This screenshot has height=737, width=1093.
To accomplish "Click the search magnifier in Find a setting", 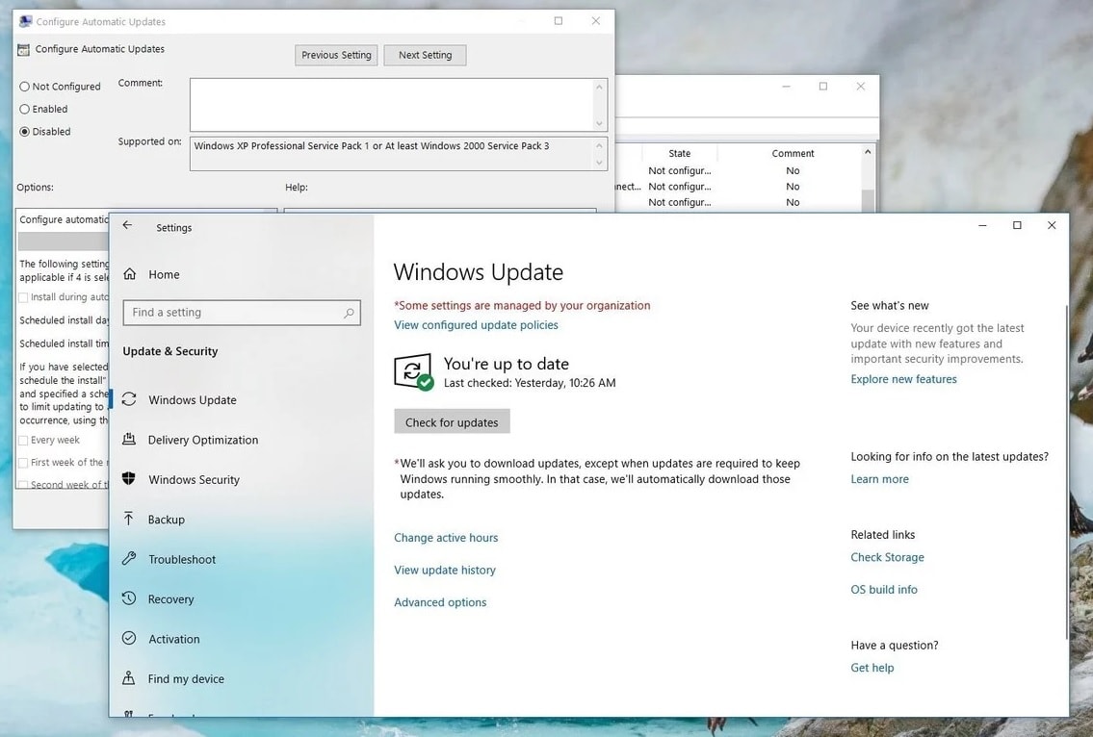I will click(349, 313).
